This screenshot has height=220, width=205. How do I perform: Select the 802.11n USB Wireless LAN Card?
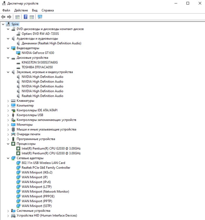coord(43,163)
